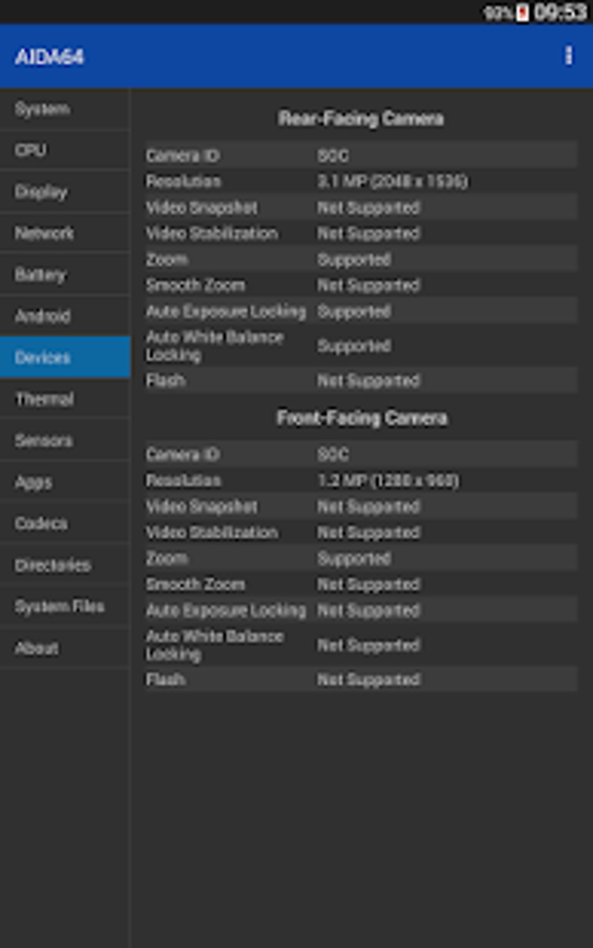Tap the rear camera Resolution row
The height and width of the screenshot is (948, 593).
click(x=360, y=181)
